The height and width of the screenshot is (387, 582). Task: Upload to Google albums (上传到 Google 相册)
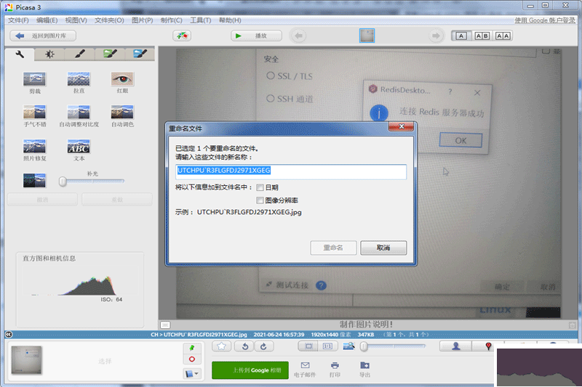pyautogui.click(x=250, y=370)
